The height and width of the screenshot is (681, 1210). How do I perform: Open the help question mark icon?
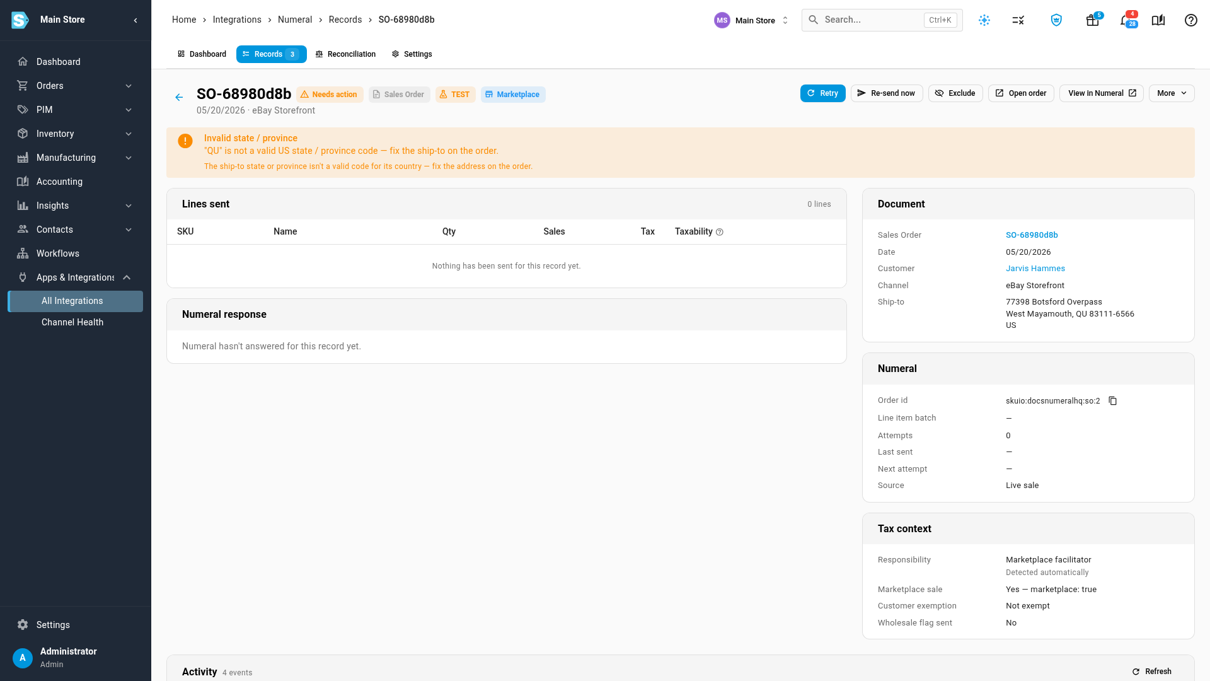1191,20
